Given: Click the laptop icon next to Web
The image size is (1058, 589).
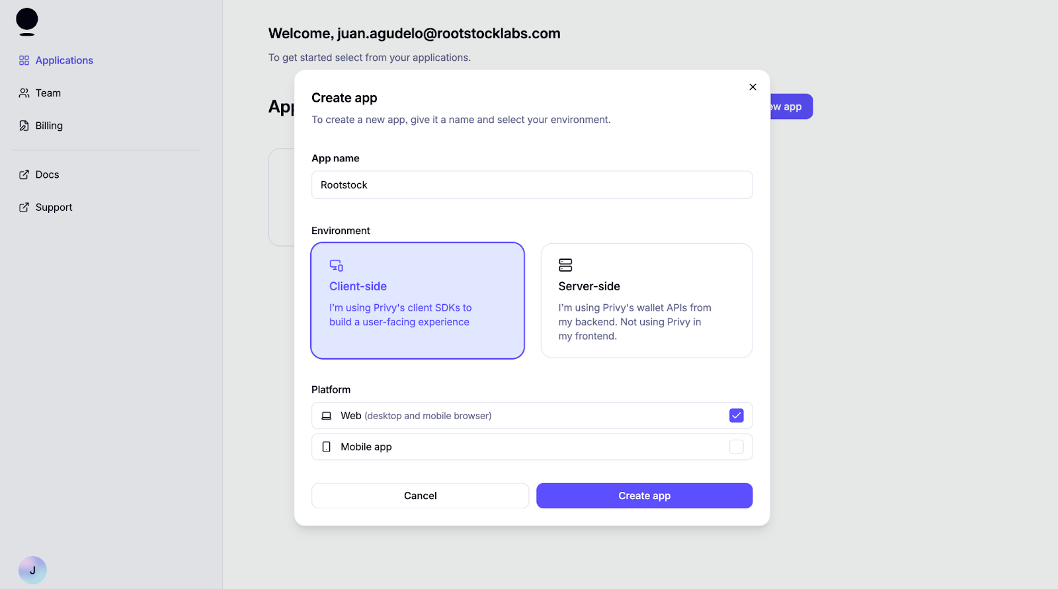Looking at the screenshot, I should 327,415.
